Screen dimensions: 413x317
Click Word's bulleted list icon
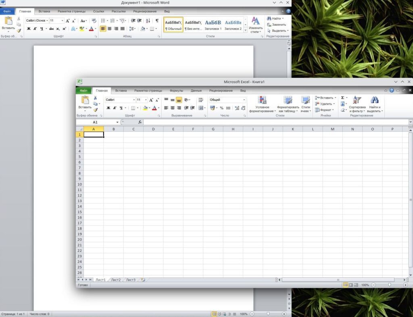(103, 21)
